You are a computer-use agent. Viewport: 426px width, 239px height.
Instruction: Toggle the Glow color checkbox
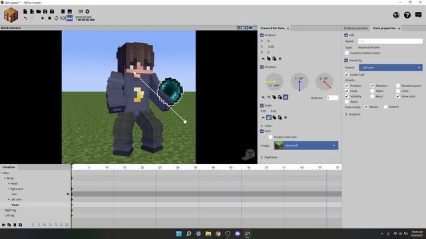(x=398, y=96)
